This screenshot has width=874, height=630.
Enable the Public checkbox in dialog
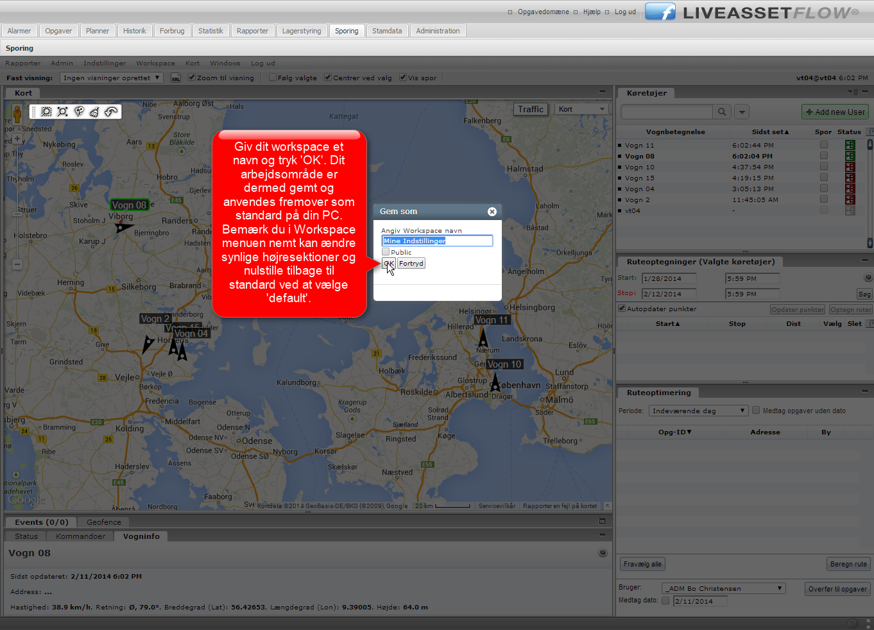tap(386, 252)
